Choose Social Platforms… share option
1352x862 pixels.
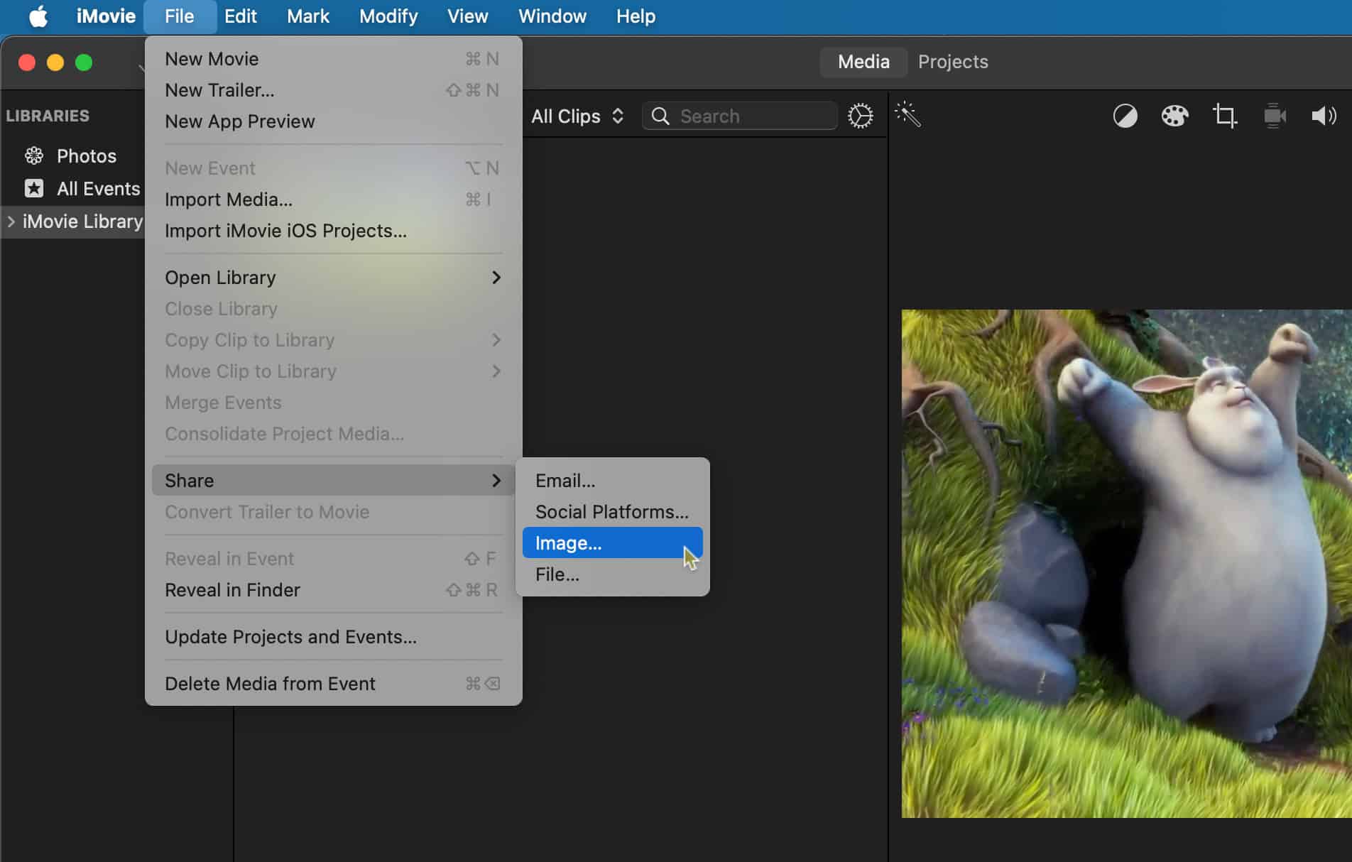point(611,512)
